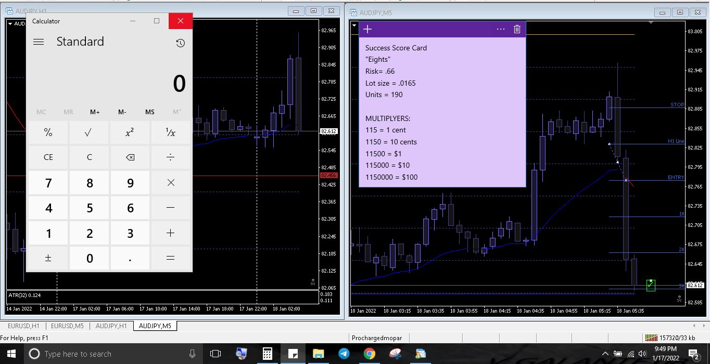Click the number 7 key
This screenshot has width=710, height=364.
click(48, 183)
